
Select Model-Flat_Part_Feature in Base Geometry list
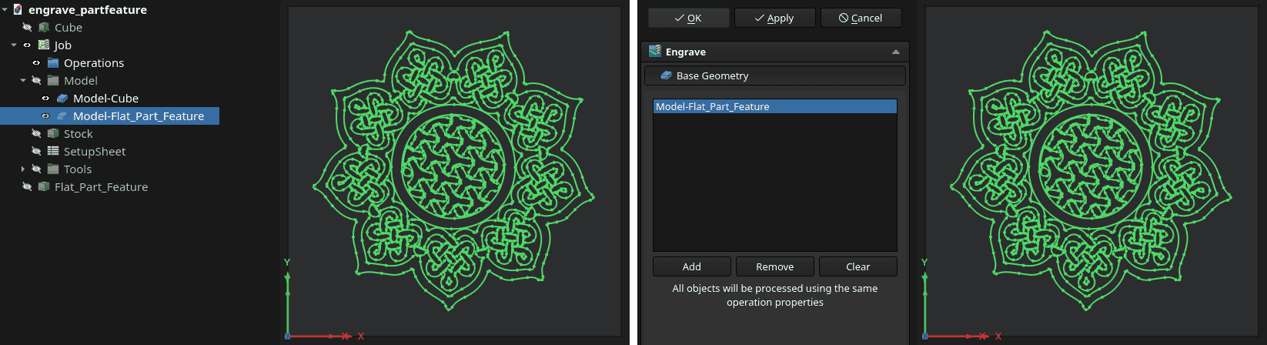pyautogui.click(x=775, y=107)
